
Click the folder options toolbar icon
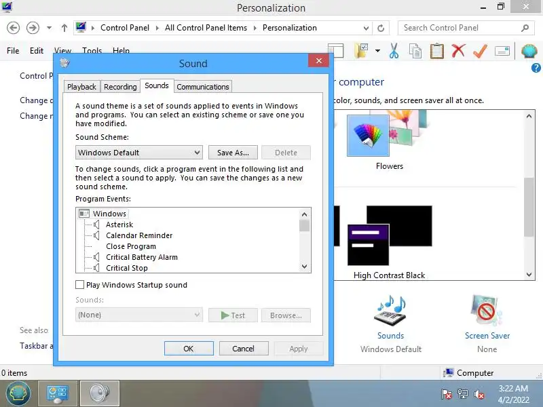point(362,50)
